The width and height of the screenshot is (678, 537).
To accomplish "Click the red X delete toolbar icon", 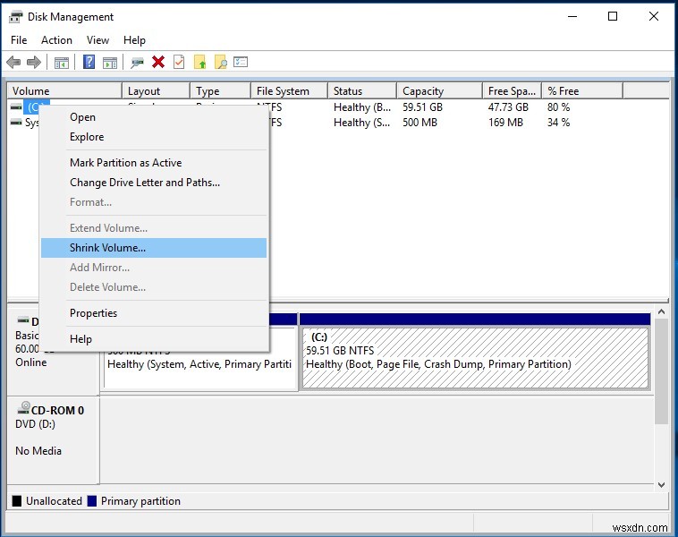I will pos(158,62).
